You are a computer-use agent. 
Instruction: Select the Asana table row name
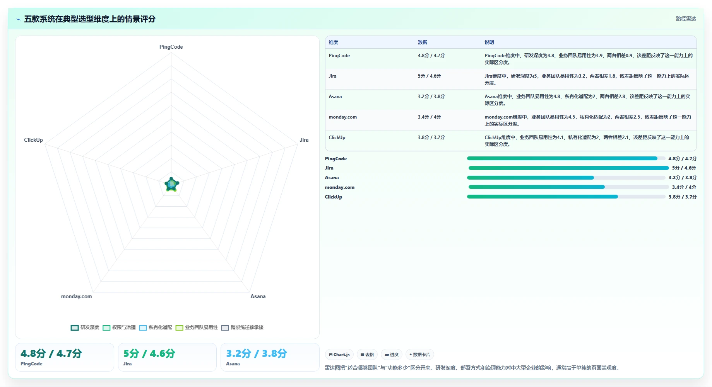[335, 97]
